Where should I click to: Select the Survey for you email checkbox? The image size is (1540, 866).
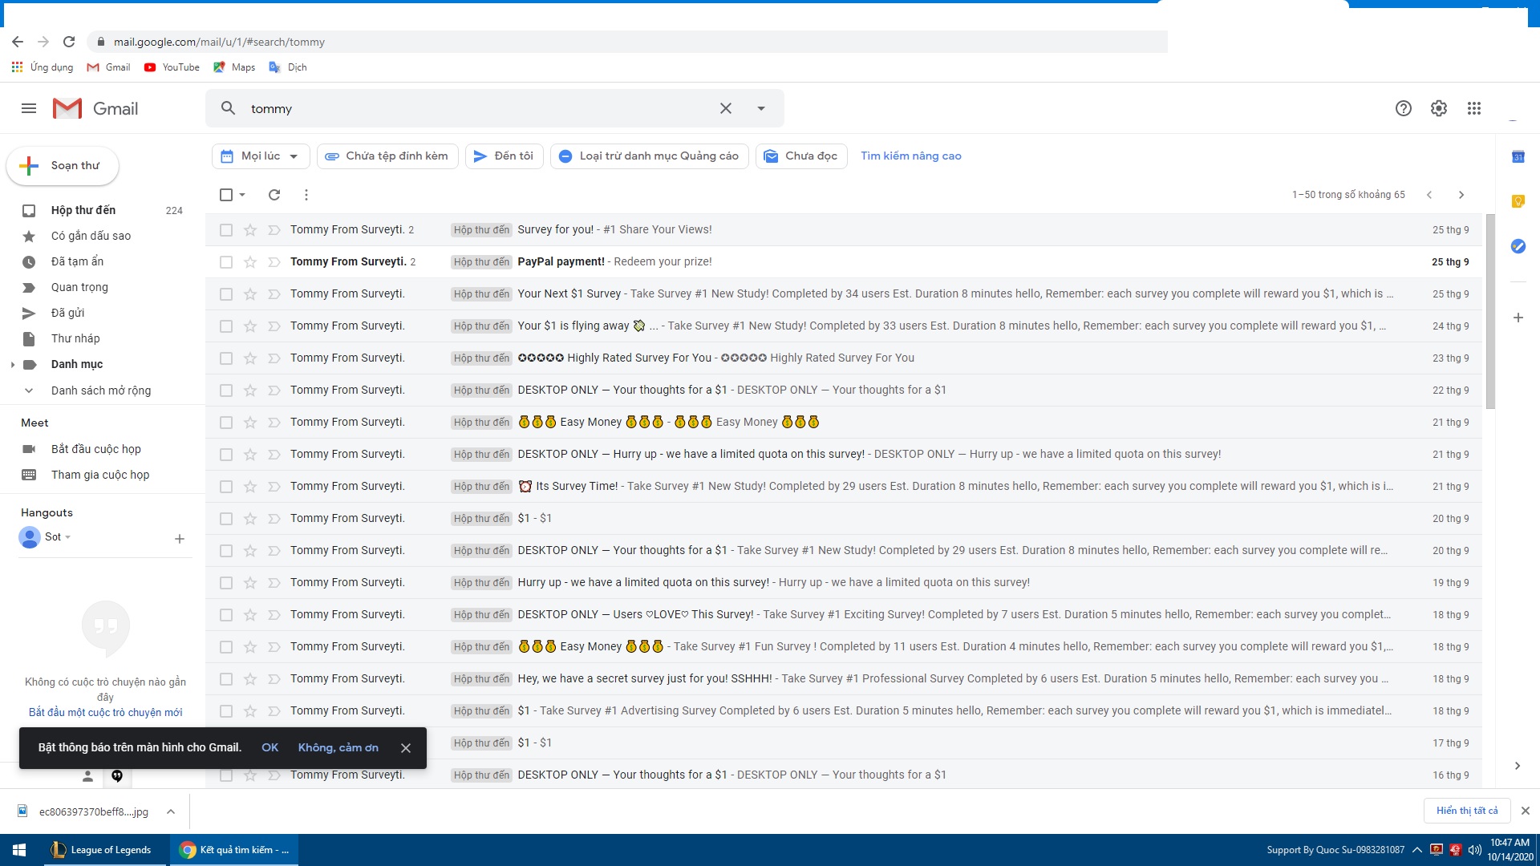tap(226, 230)
